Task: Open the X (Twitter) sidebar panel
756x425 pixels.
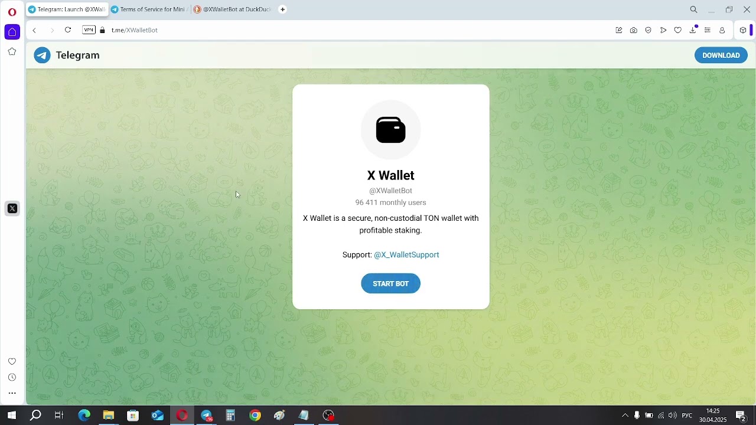Action: click(12, 208)
